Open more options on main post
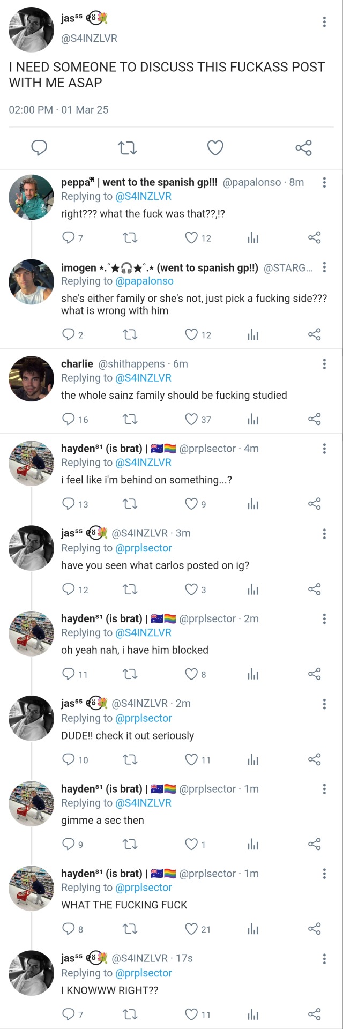Image resolution: width=343 pixels, height=1029 pixels. [x=324, y=22]
